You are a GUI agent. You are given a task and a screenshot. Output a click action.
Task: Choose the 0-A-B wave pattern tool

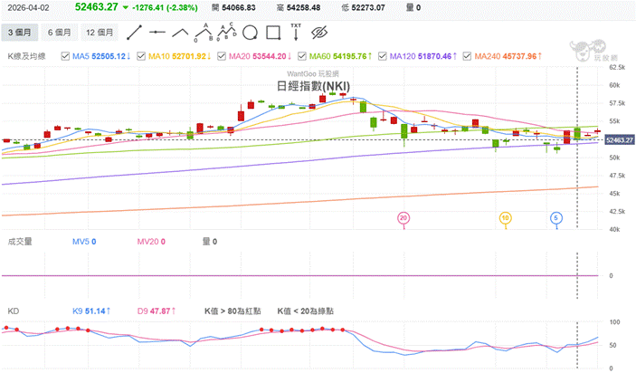click(x=204, y=32)
